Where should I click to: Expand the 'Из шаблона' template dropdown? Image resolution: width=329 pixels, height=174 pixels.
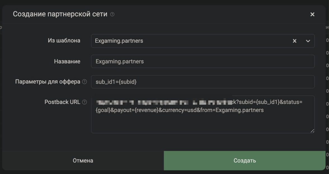coord(308,41)
